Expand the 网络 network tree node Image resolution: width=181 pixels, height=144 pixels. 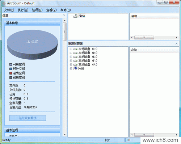coord(71,68)
